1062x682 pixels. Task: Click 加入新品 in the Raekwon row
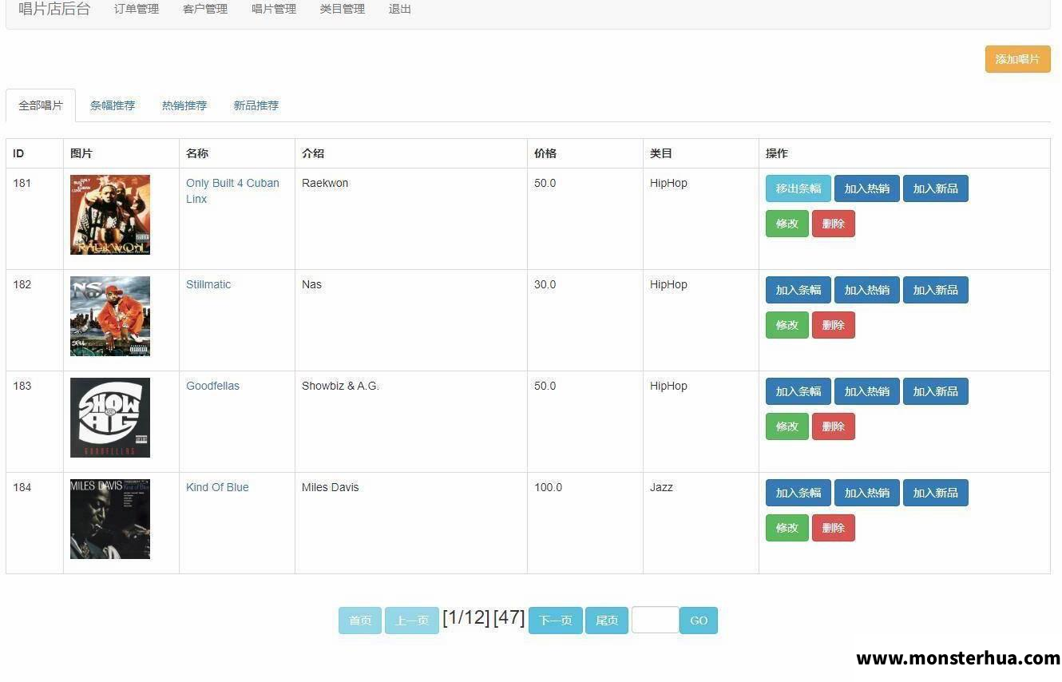(x=936, y=188)
